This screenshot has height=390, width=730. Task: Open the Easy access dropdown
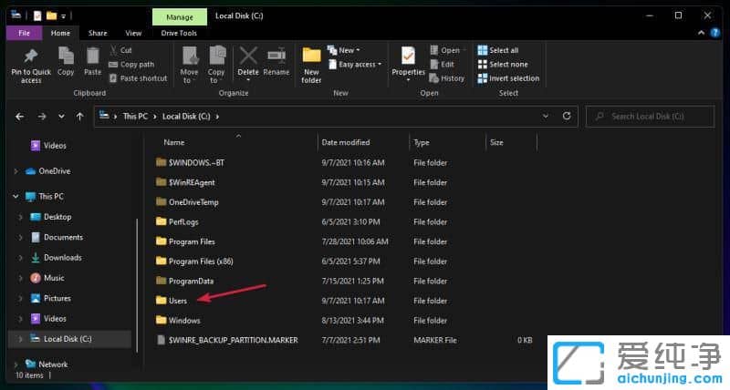(x=355, y=65)
